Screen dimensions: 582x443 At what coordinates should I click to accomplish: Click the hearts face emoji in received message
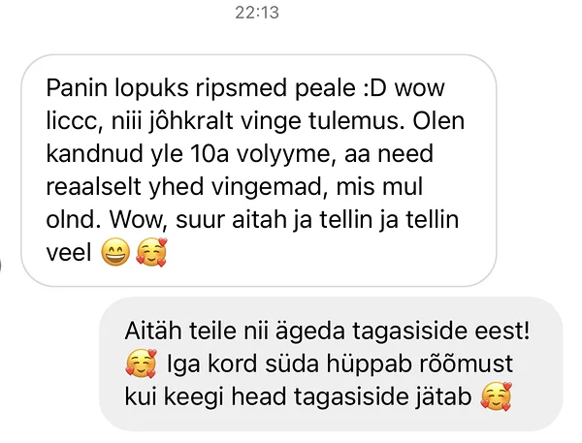pos(152,252)
